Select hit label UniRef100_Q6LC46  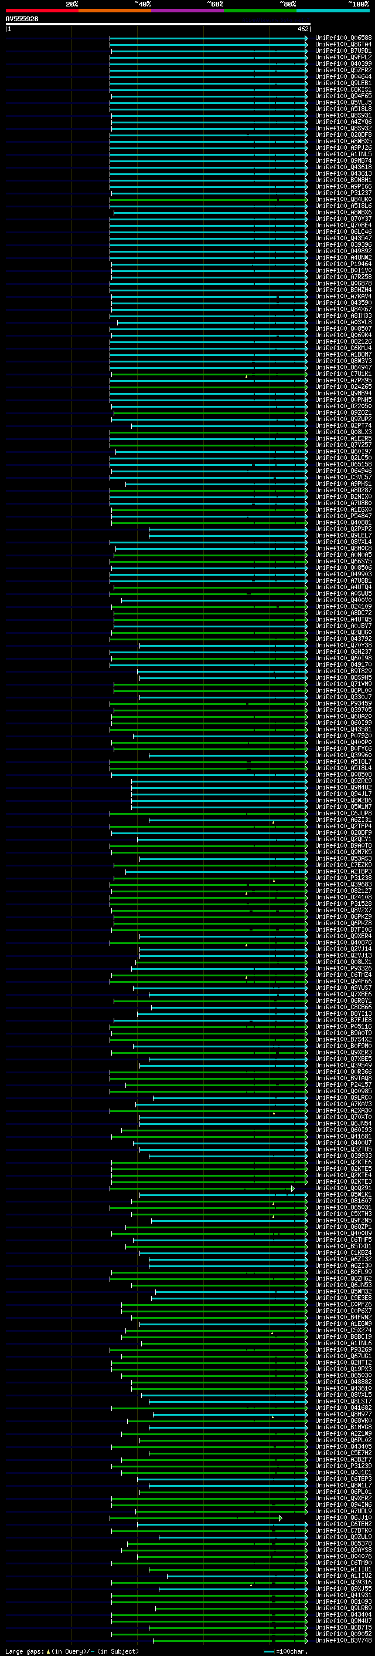[343, 231]
